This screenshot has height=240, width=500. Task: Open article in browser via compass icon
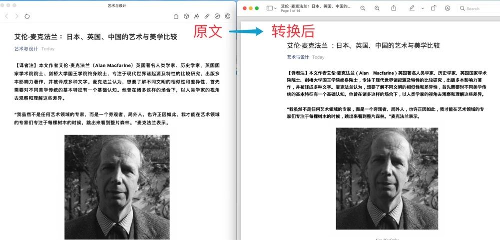tap(217, 16)
